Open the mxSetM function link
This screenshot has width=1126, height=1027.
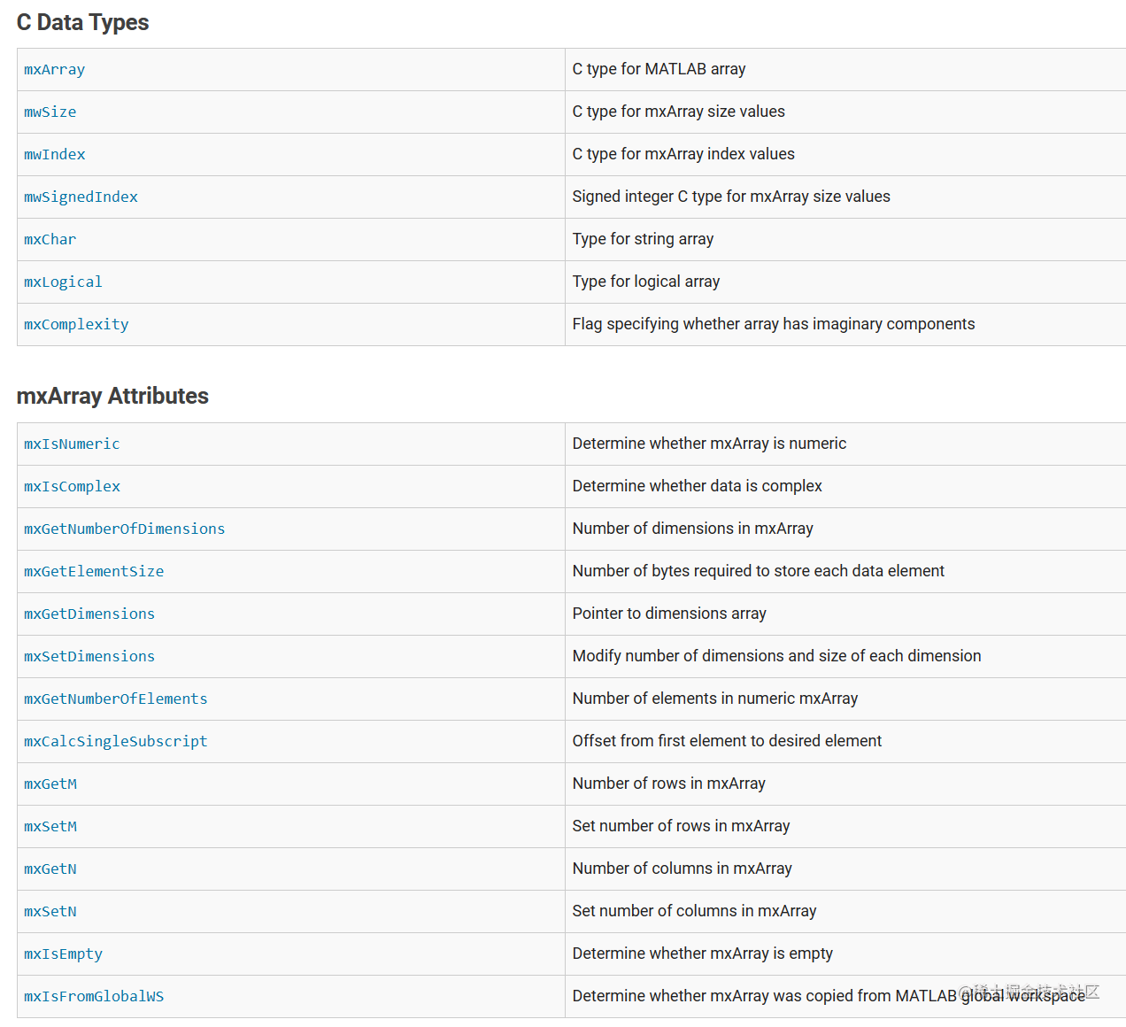pos(50,827)
